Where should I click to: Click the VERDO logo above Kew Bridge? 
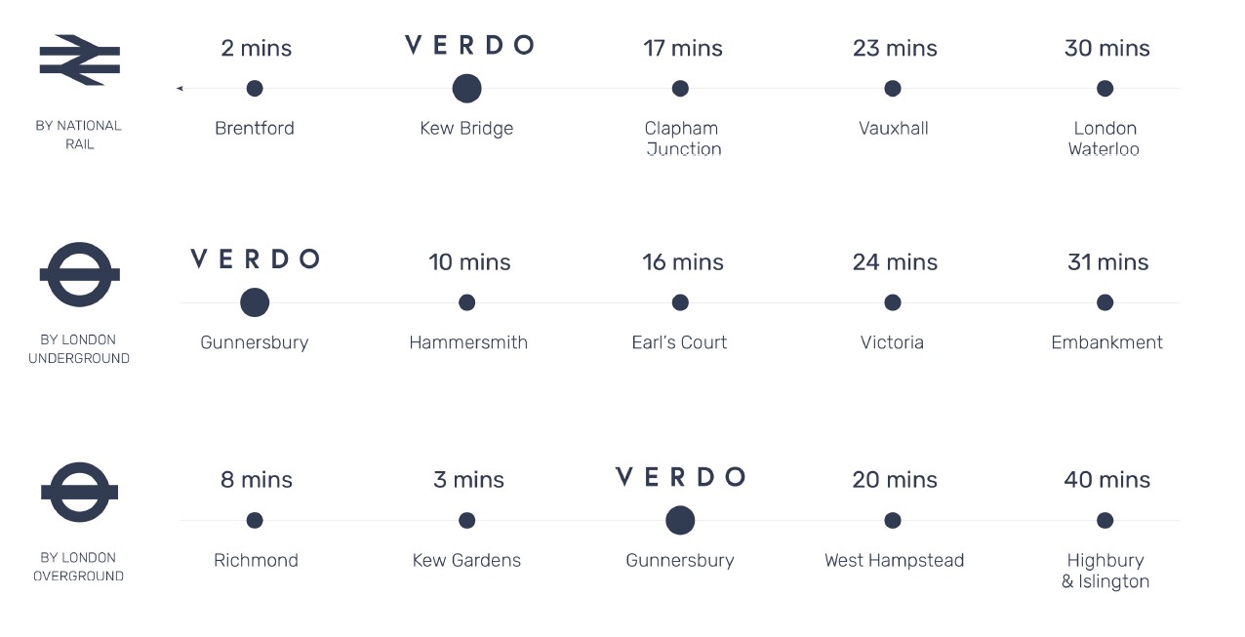pos(469,45)
